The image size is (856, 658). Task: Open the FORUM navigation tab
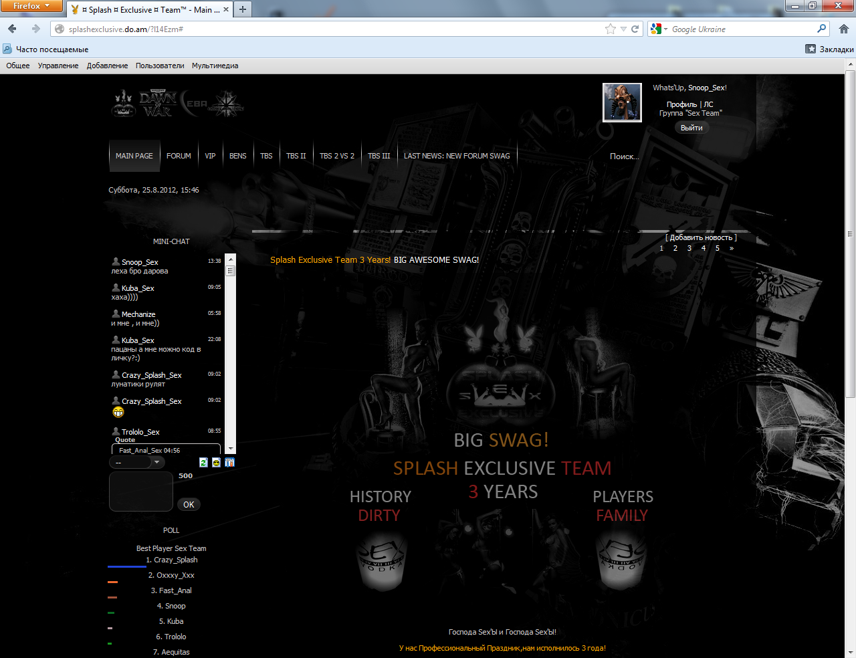tap(179, 156)
